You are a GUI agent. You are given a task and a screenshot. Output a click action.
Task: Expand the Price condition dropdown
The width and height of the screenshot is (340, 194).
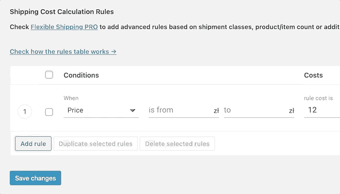[101, 111]
